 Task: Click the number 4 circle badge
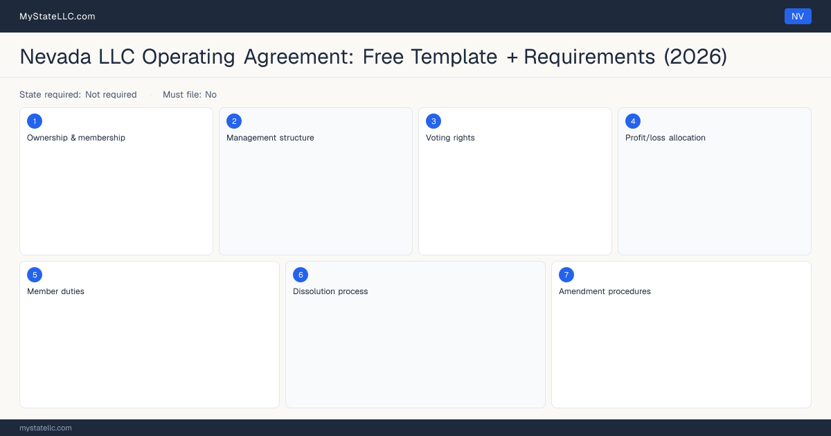633,121
